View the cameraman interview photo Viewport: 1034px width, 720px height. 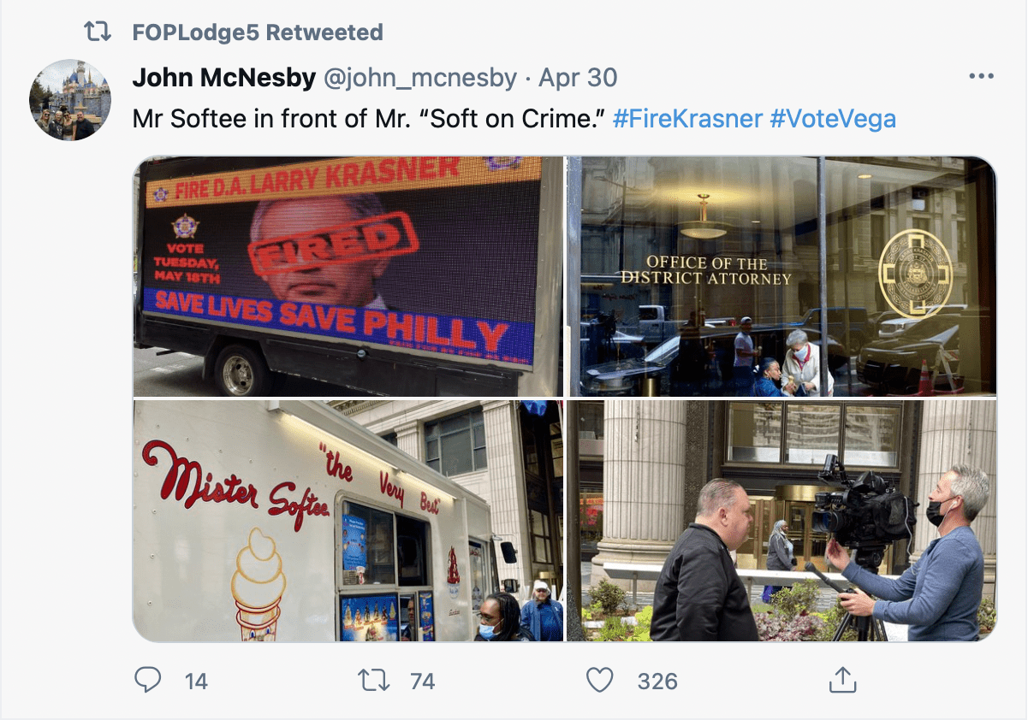pyautogui.click(x=782, y=521)
